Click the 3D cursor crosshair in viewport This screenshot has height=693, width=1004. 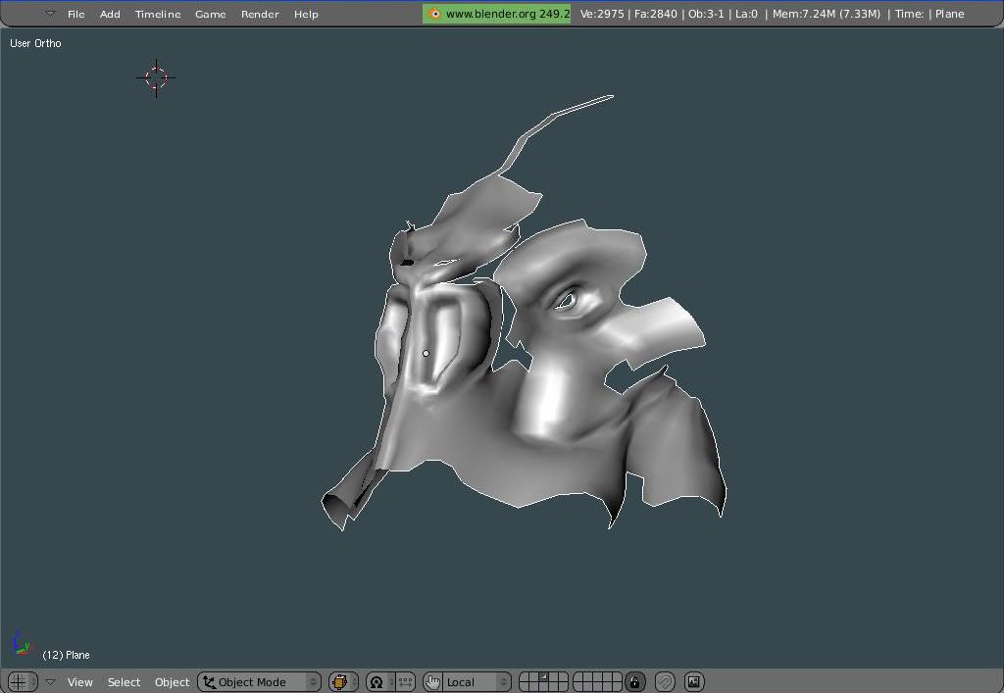tap(157, 77)
